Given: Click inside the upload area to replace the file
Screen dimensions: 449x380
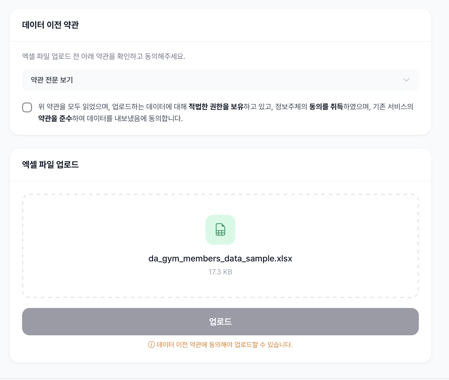Looking at the screenshot, I should tap(220, 246).
